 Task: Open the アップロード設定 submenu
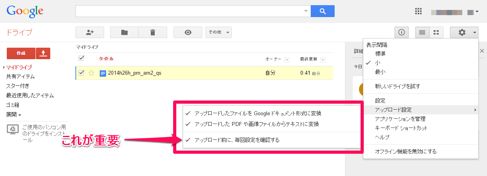coord(421,110)
